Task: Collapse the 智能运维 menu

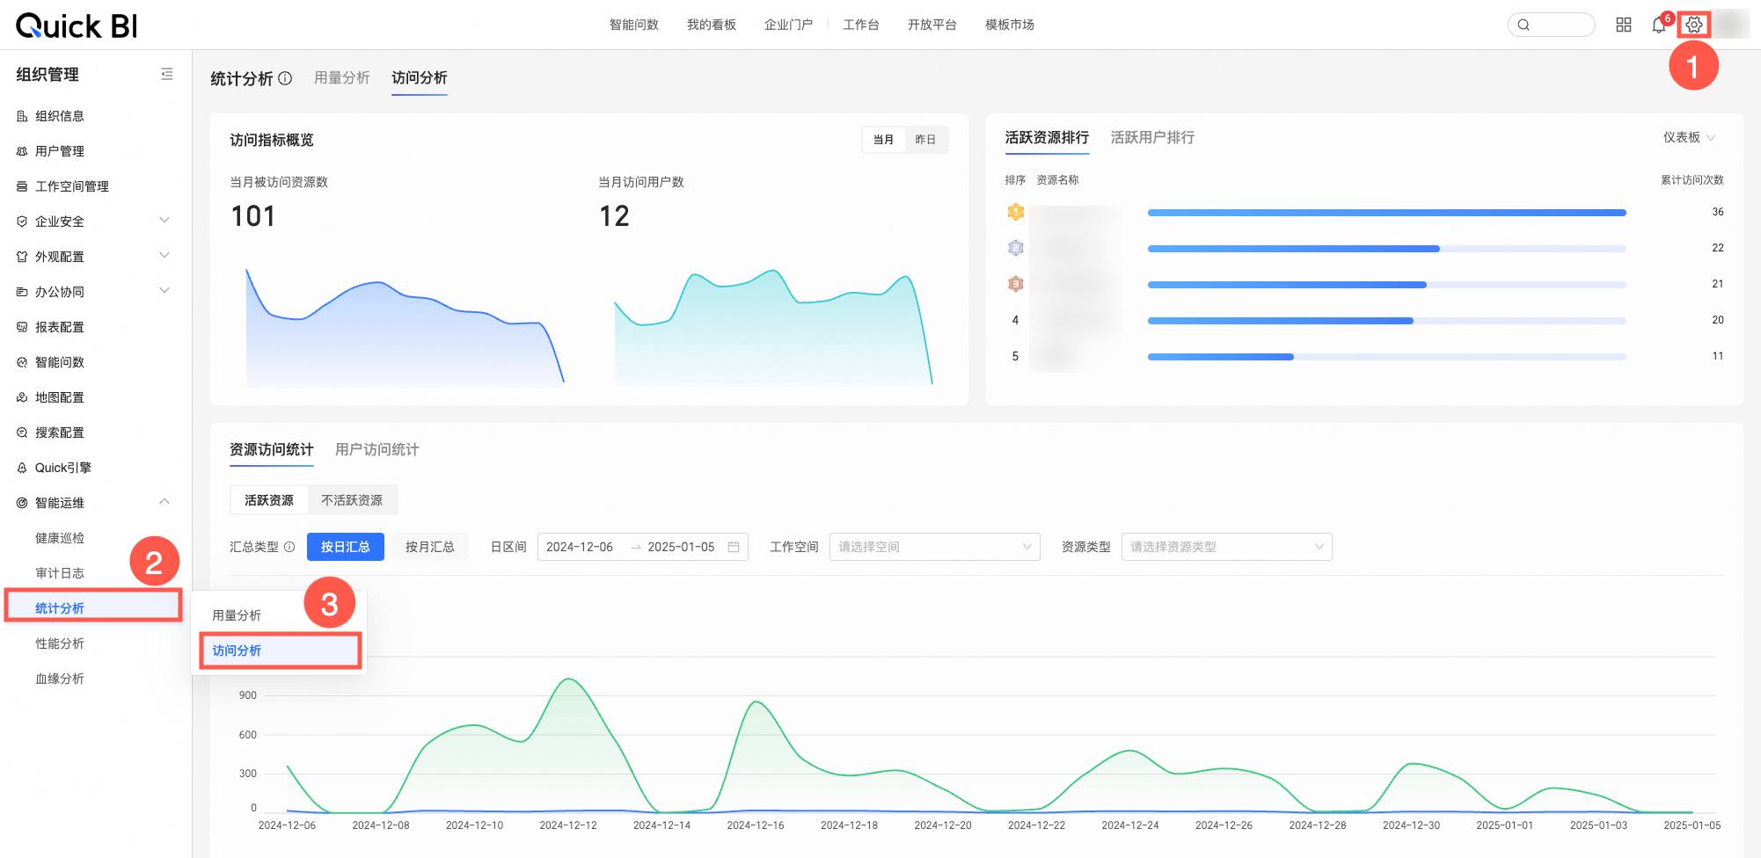Action: [x=164, y=502]
